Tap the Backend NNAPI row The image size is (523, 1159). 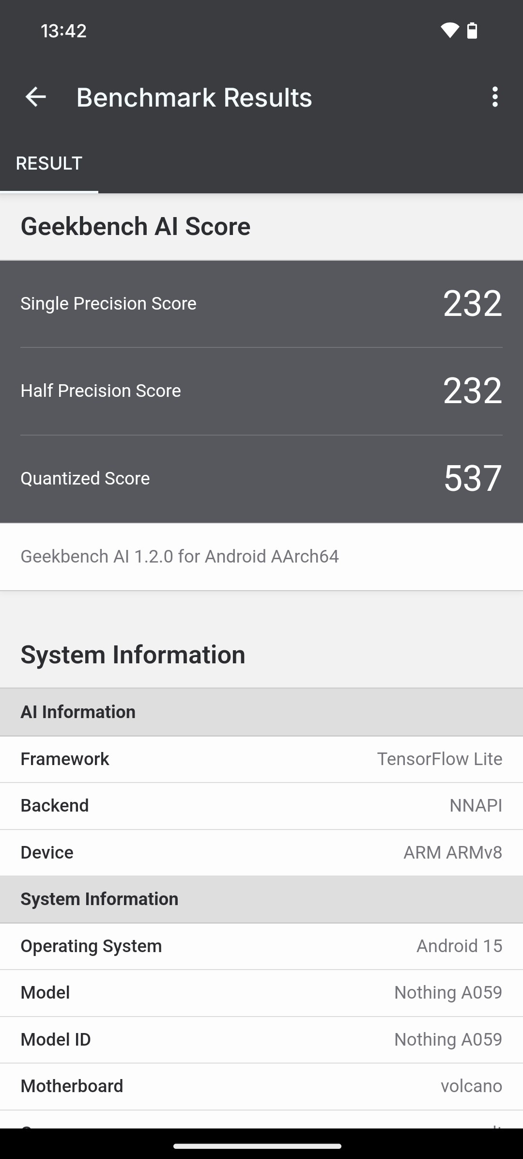261,805
